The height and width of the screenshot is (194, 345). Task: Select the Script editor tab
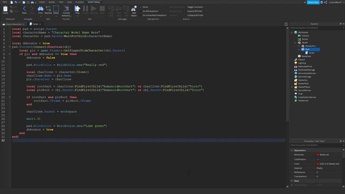tap(35, 24)
